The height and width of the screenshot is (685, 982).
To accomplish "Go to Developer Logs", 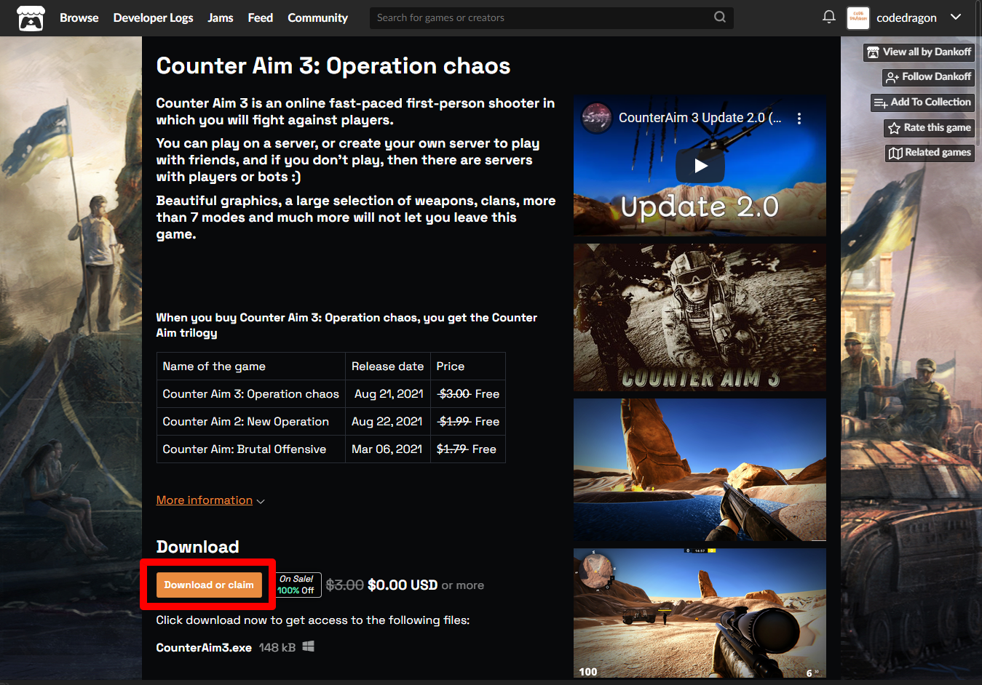I will click(x=153, y=17).
